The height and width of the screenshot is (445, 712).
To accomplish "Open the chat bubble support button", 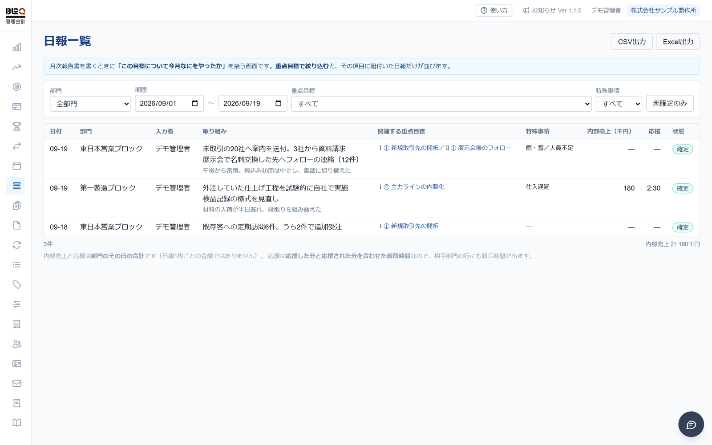I will click(691, 425).
